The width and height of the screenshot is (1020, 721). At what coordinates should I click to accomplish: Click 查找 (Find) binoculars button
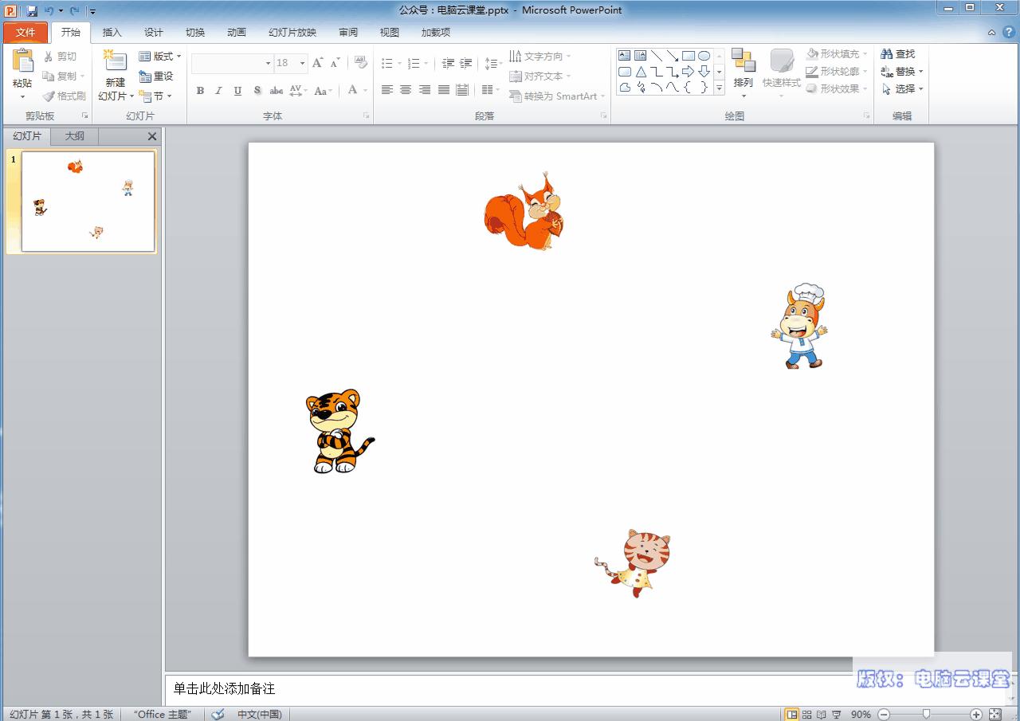pos(898,54)
